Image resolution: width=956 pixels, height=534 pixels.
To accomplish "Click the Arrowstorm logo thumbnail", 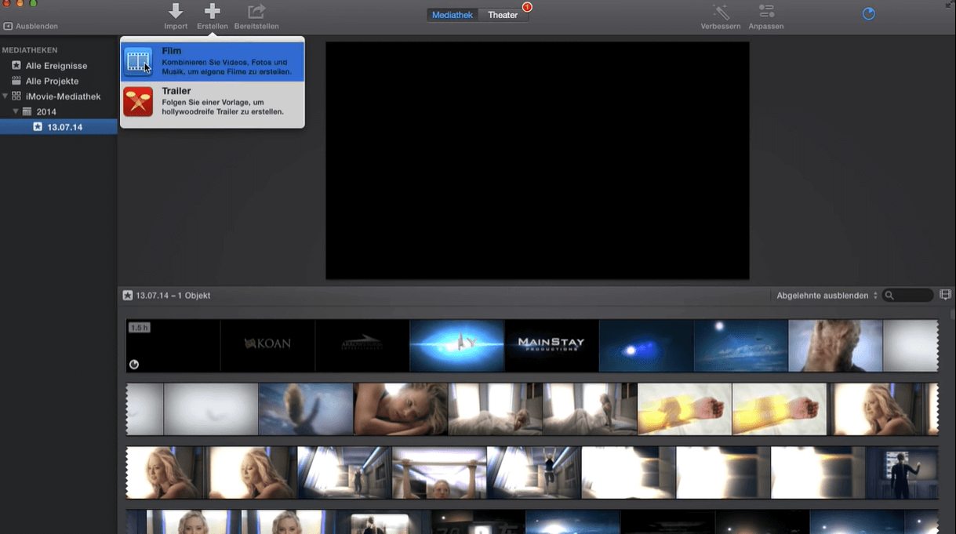I will point(362,345).
